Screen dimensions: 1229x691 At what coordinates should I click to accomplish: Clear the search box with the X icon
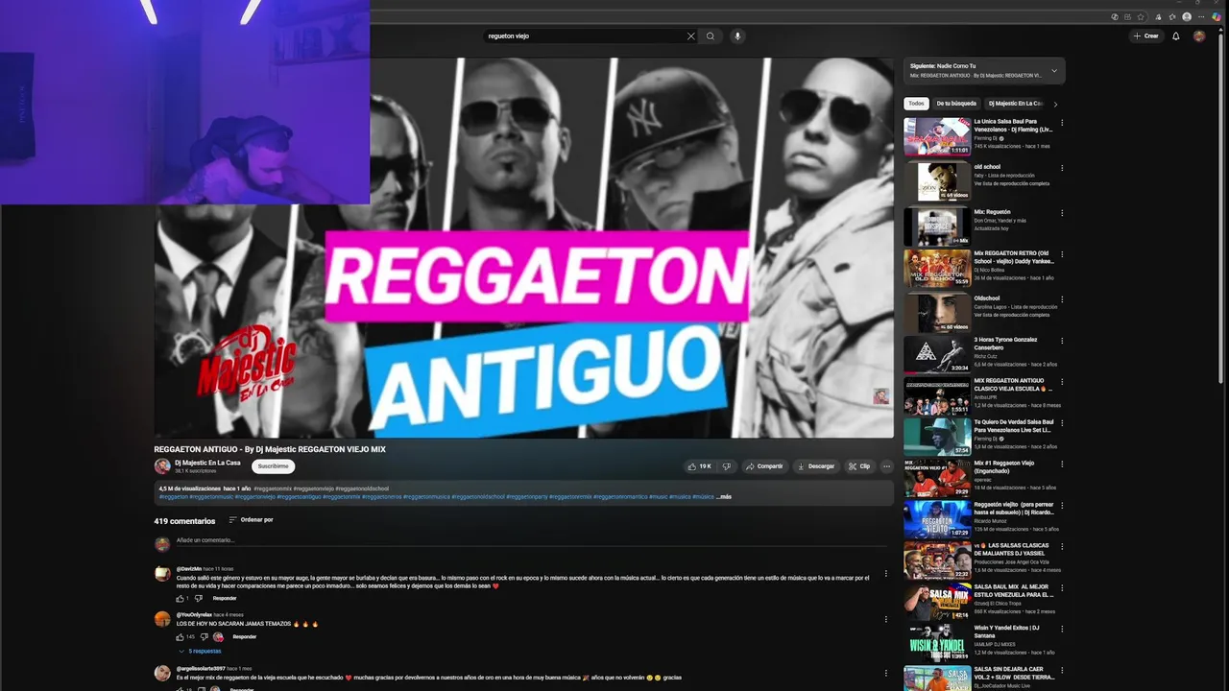point(690,36)
